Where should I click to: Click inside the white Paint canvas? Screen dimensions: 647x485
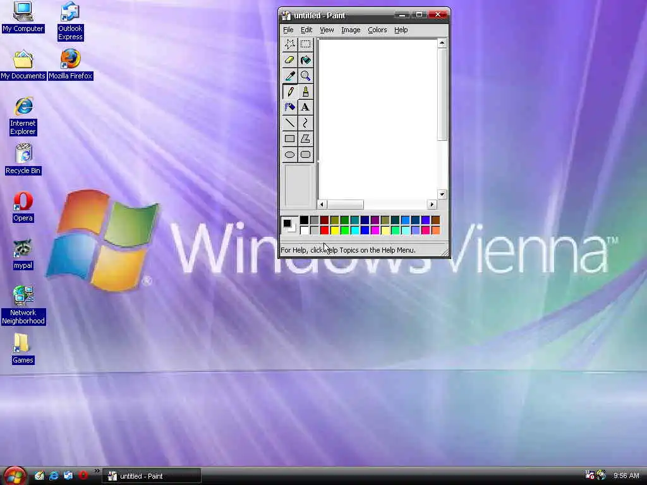(378, 119)
